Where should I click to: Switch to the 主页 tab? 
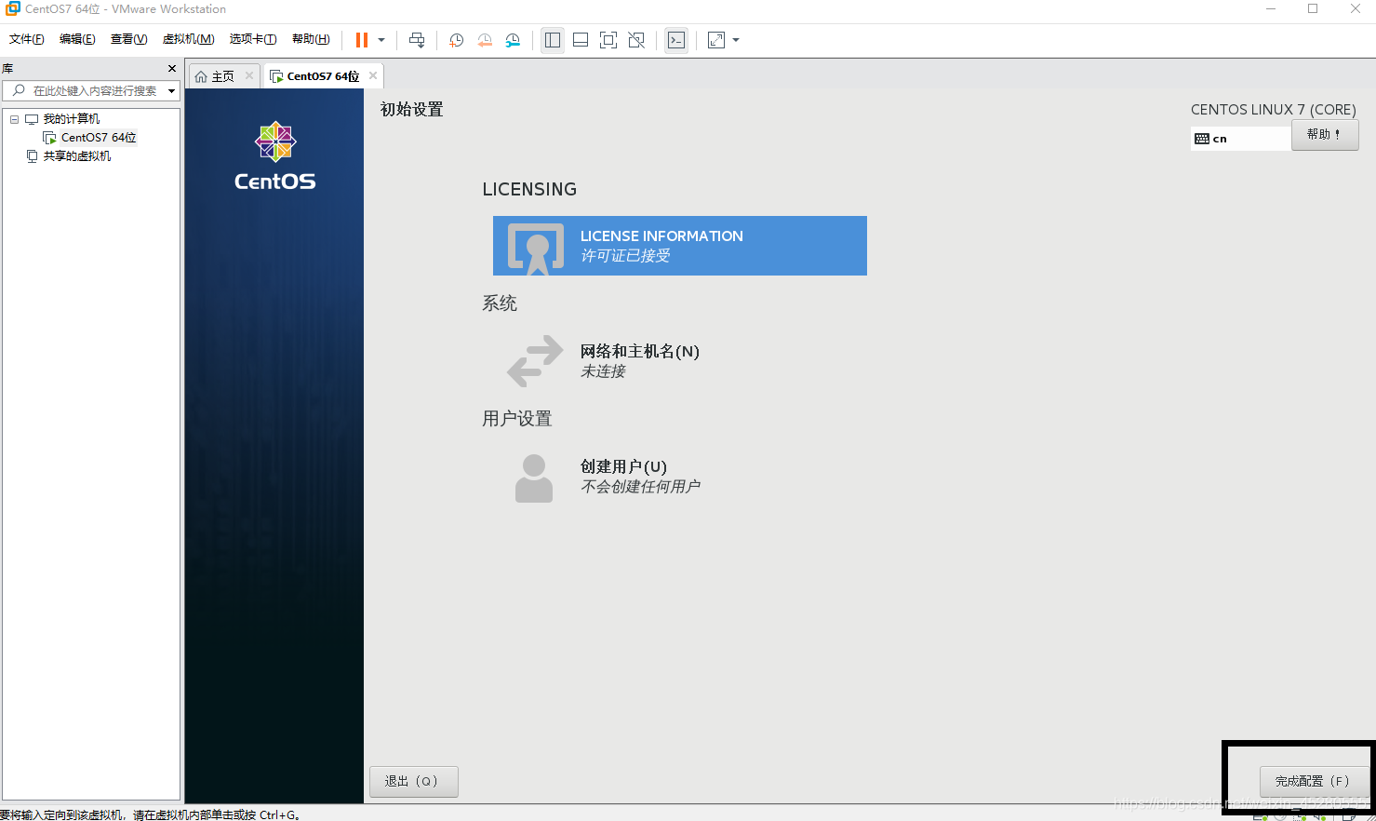pos(223,76)
